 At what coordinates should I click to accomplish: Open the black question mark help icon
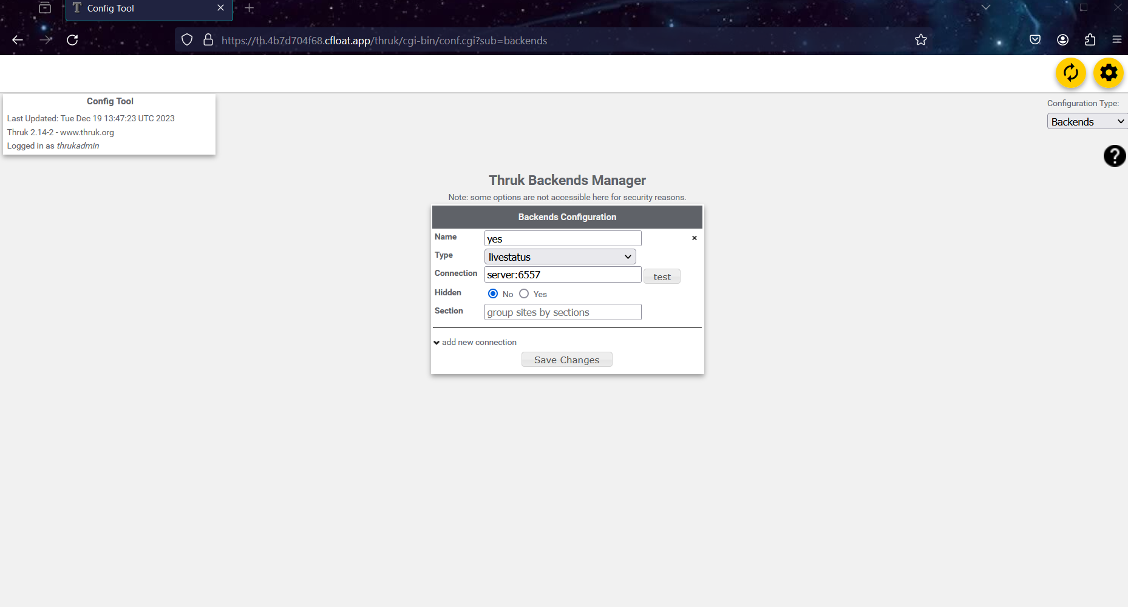coord(1115,156)
